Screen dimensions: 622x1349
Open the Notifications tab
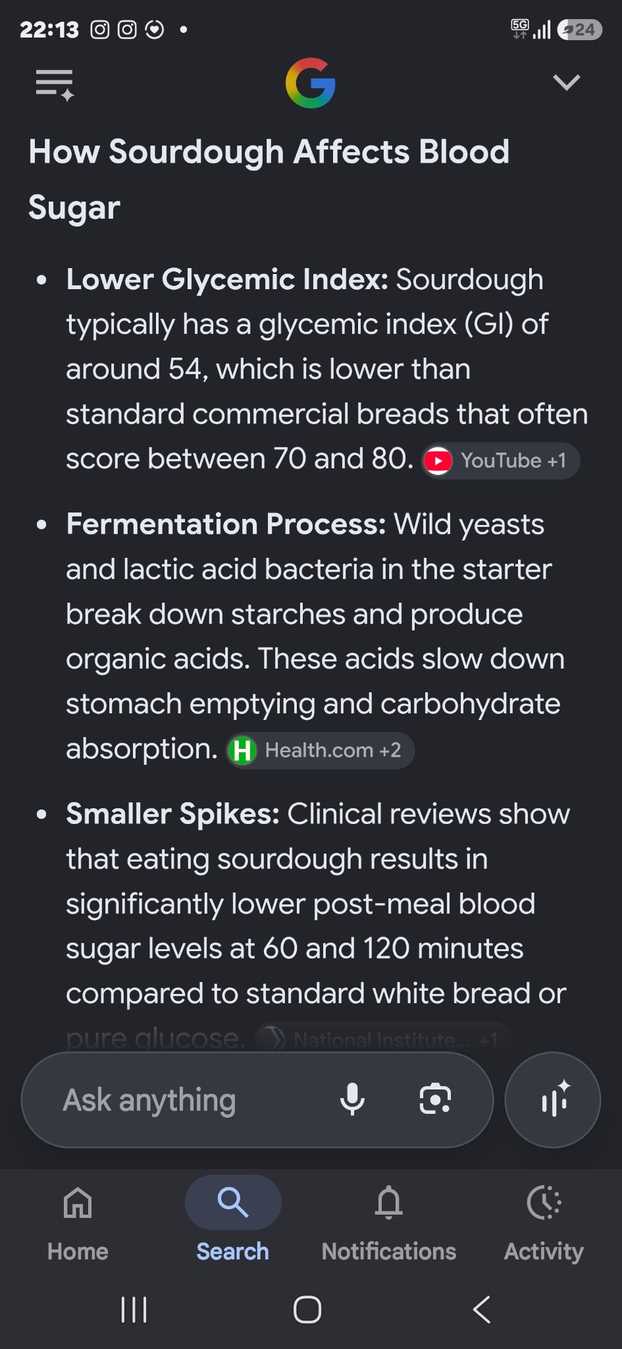coord(389,1223)
